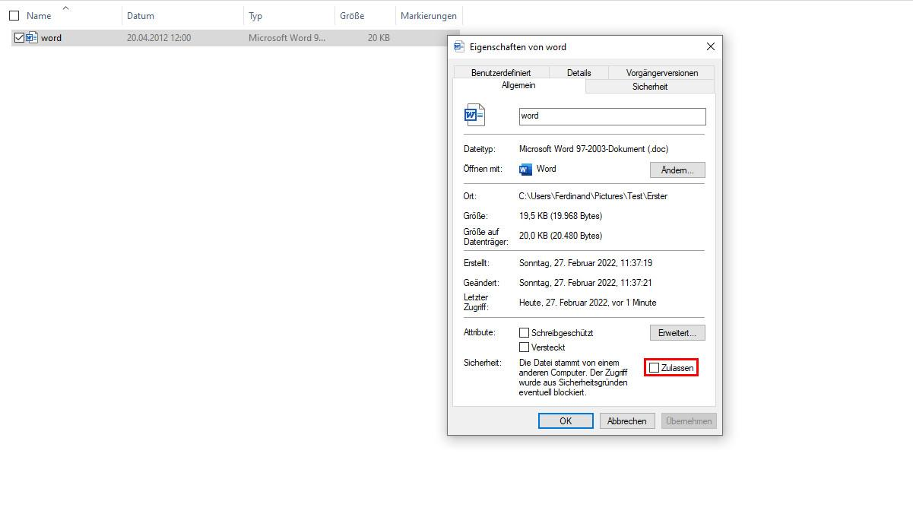Select the word file name in the list
Image resolution: width=913 pixels, height=514 pixels.
pyautogui.click(x=51, y=37)
